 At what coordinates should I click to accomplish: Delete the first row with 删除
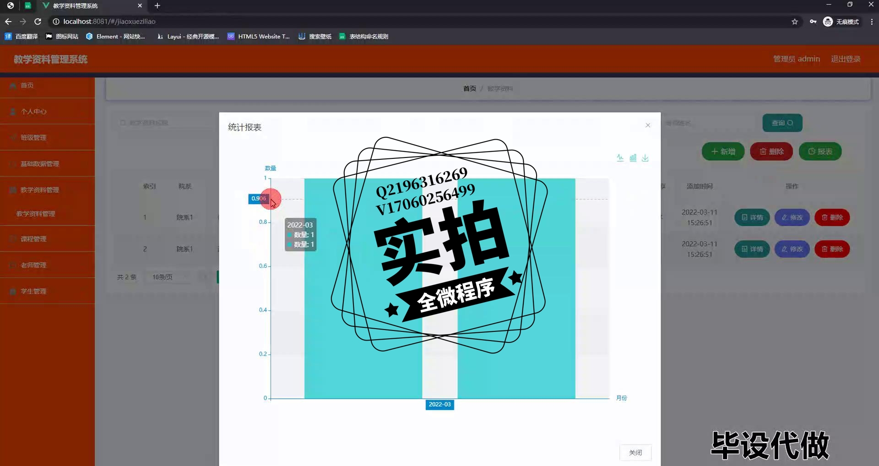pyautogui.click(x=832, y=217)
